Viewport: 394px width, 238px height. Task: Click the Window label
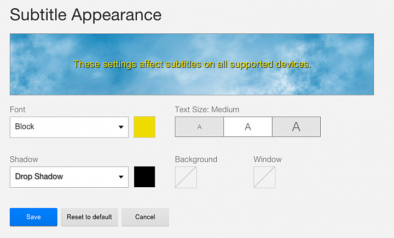coord(268,159)
